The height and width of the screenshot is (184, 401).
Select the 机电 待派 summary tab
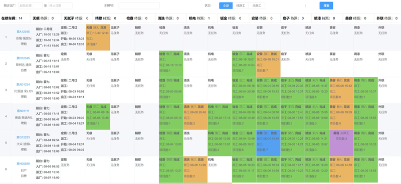click(x=202, y=18)
